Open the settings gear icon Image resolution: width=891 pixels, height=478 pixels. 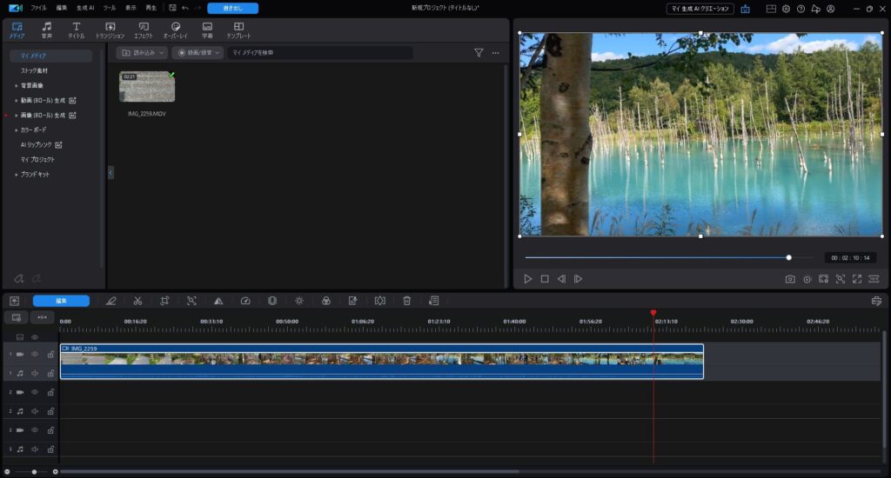pyautogui.click(x=786, y=9)
